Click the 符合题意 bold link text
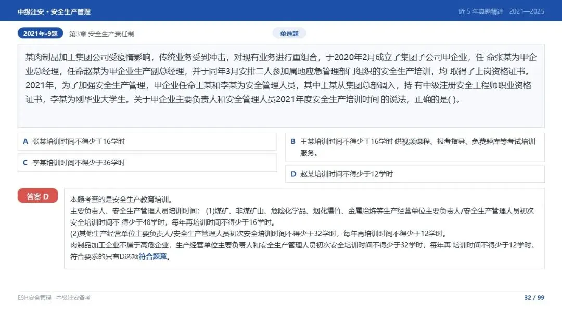The image size is (562, 316). [x=153, y=256]
